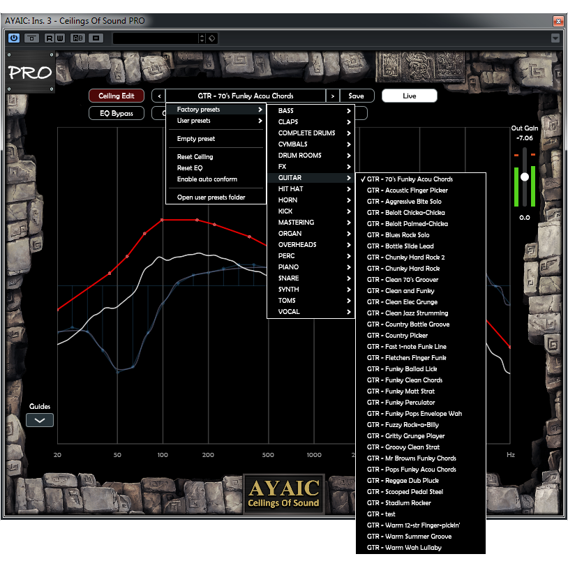This screenshot has width=568, height=568.
Task: Expand the User presets submenu
Action: (216, 121)
